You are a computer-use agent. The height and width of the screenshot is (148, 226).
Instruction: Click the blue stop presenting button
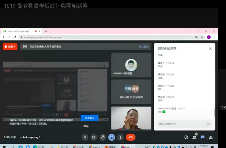click(x=90, y=118)
